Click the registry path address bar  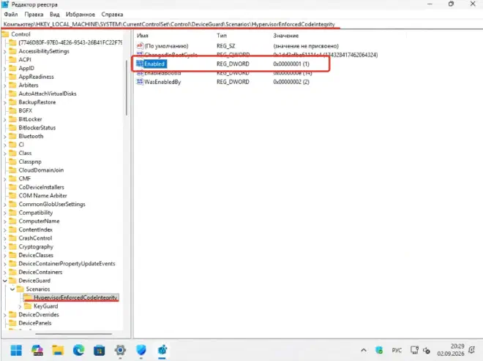241,24
